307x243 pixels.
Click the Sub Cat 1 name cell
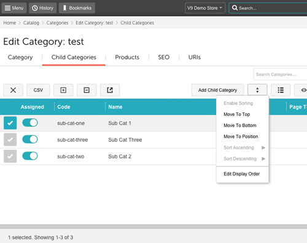120,123
